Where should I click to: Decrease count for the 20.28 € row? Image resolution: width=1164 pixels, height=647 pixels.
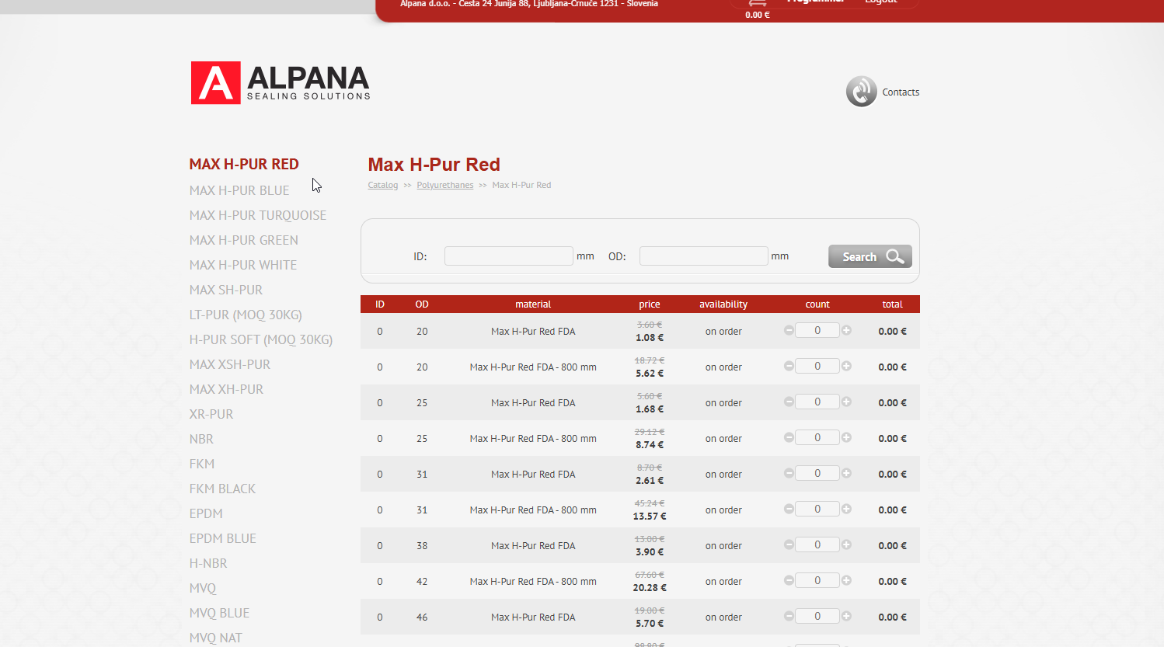[789, 580]
